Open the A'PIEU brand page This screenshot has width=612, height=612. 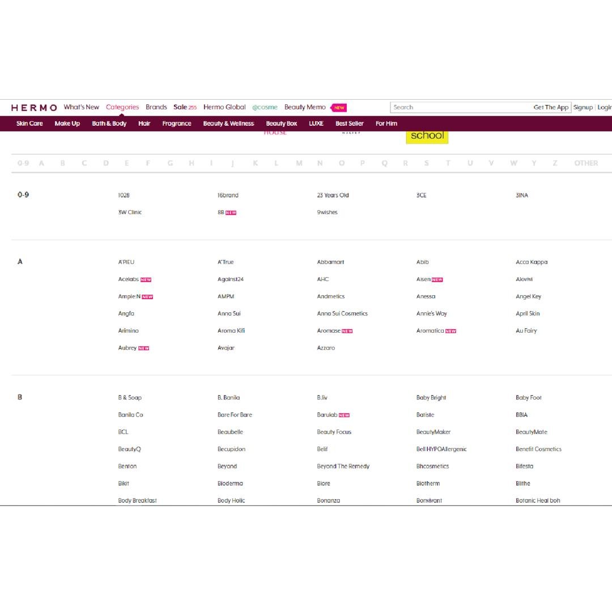point(126,262)
